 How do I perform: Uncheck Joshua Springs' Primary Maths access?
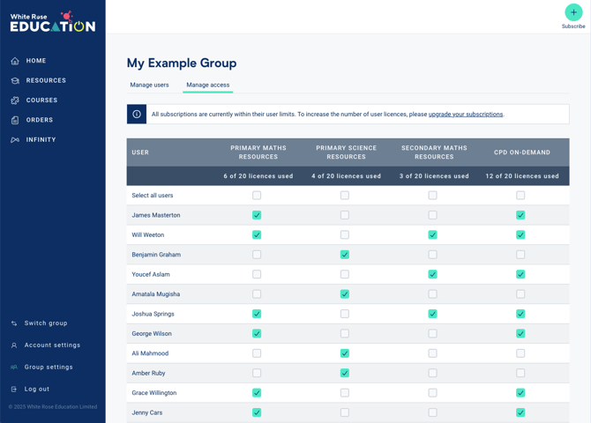coord(257,314)
